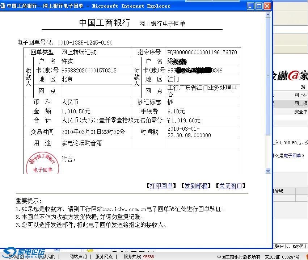The width and height of the screenshot is (308, 260).
Task: Select the 安全中 menu item at right
Action: point(300,112)
